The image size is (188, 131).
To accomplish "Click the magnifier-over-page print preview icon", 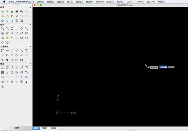I will 26,11.
